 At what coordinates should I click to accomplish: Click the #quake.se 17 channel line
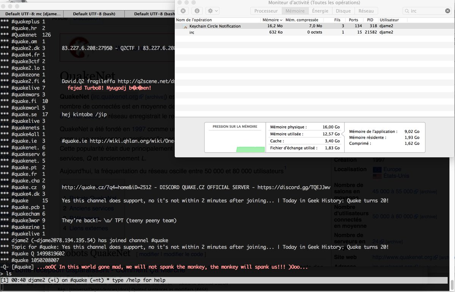pos(24,114)
